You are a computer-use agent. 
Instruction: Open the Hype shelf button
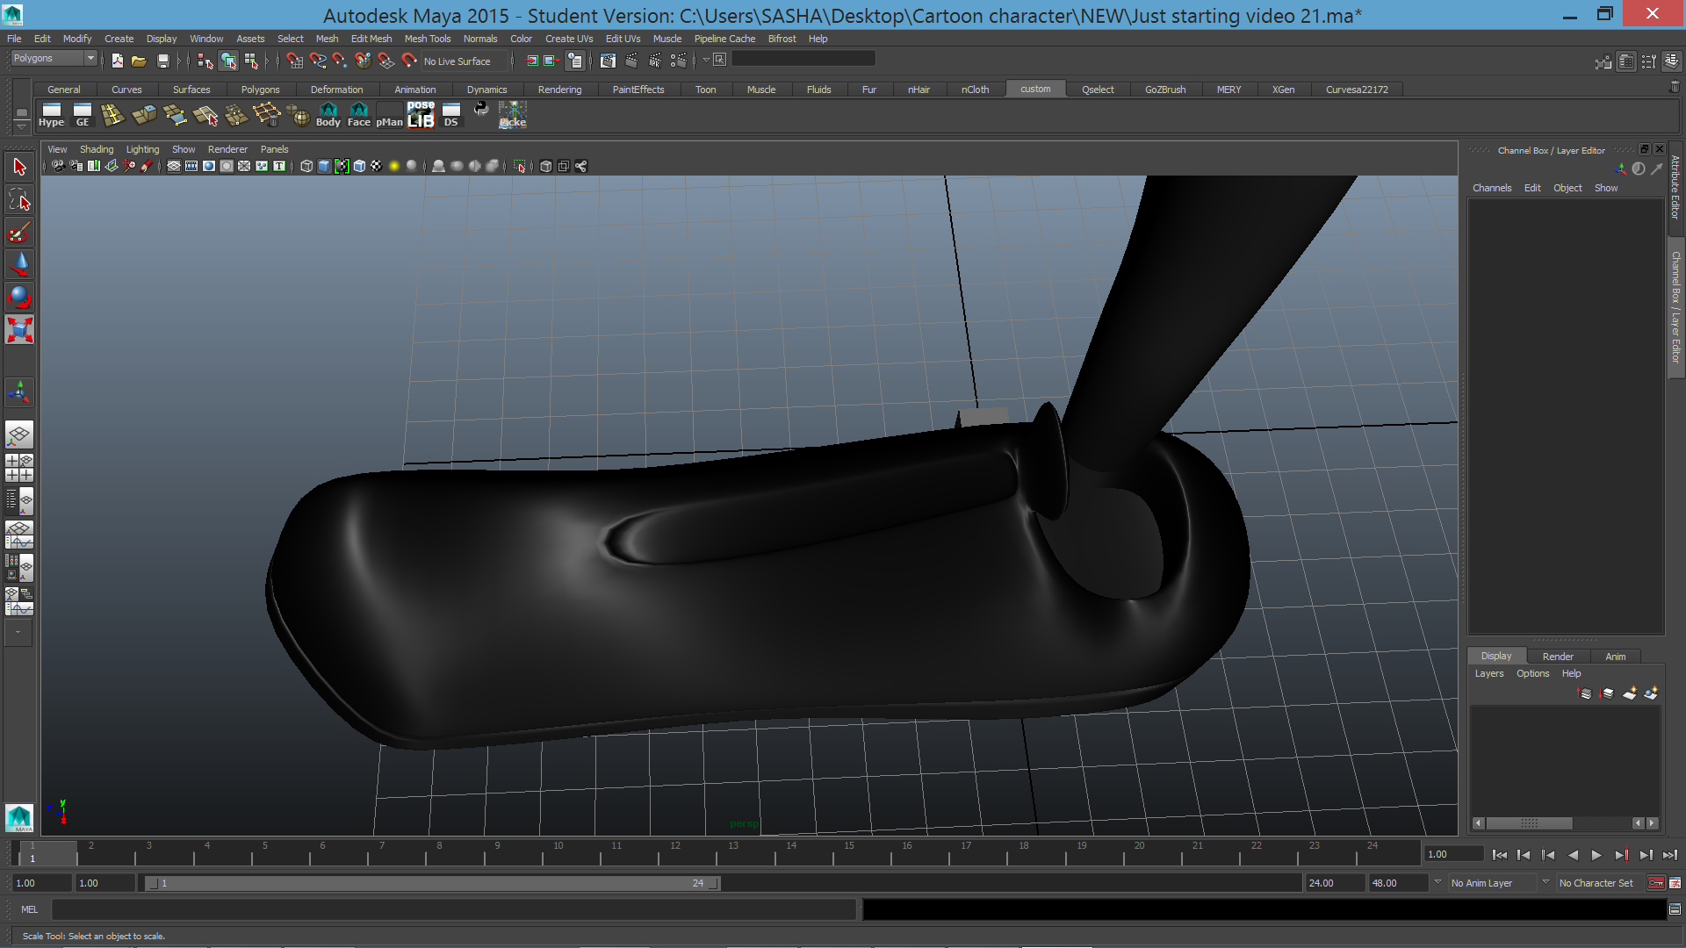tap(52, 115)
